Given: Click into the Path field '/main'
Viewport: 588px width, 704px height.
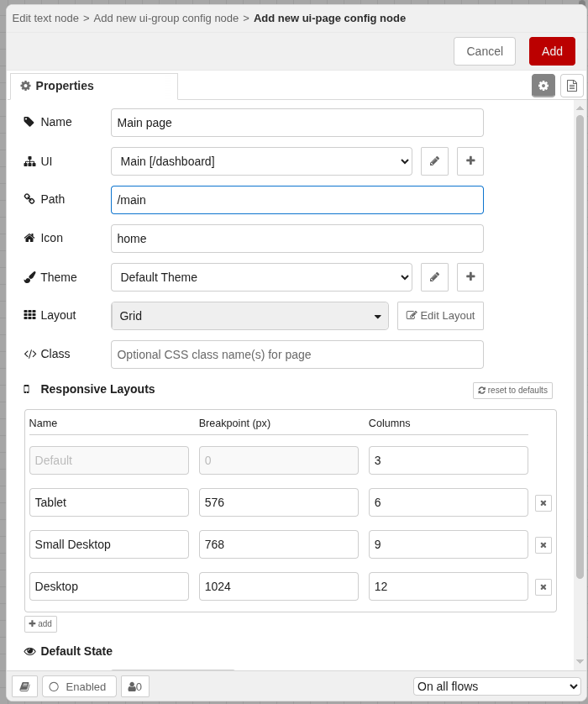Looking at the screenshot, I should click(x=297, y=200).
